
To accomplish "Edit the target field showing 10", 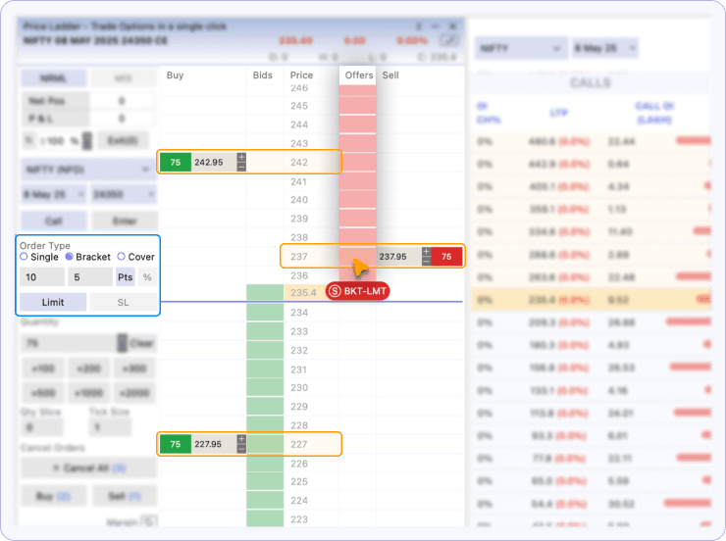I will pyautogui.click(x=42, y=277).
